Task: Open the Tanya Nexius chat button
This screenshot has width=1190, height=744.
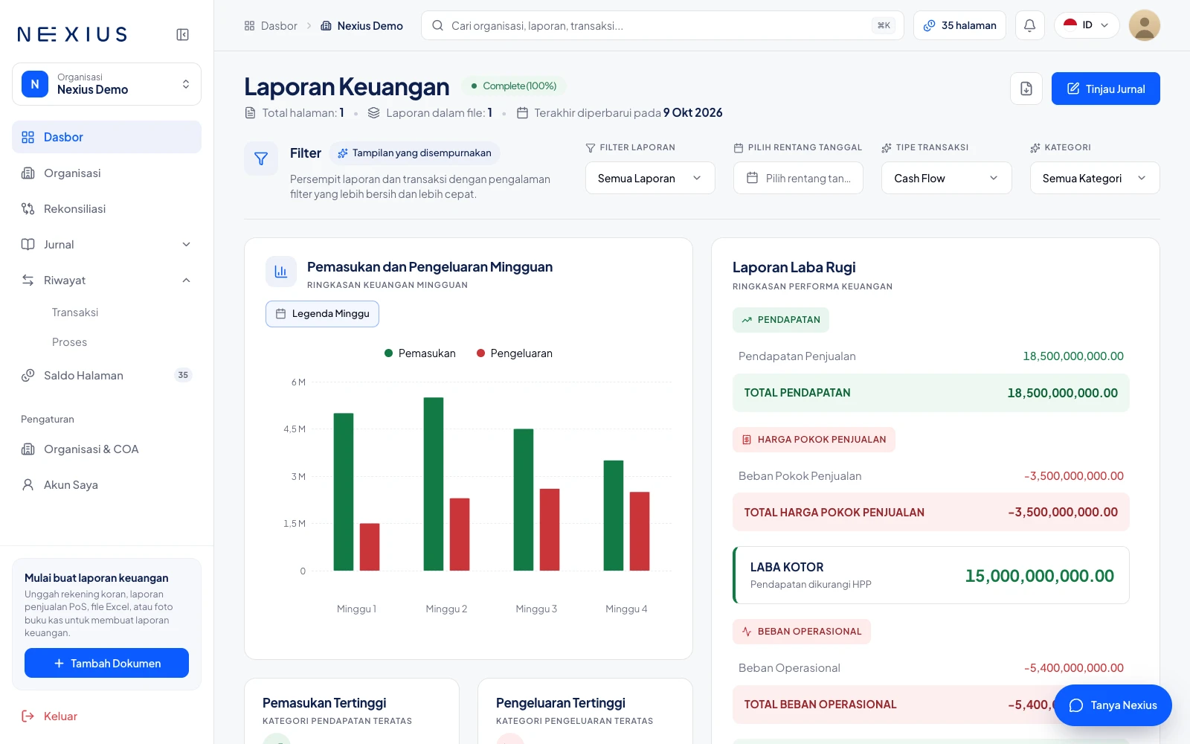Action: pyautogui.click(x=1113, y=705)
